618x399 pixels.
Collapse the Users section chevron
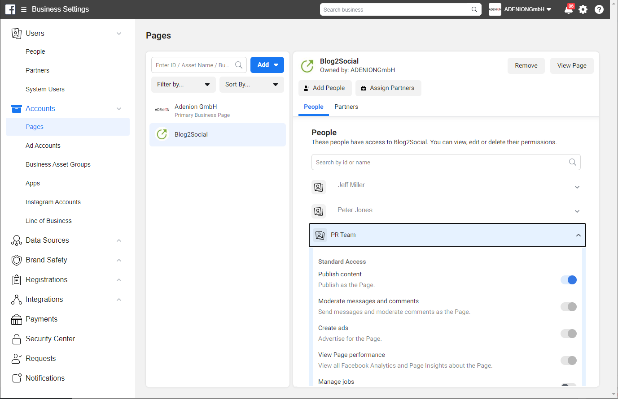point(119,34)
